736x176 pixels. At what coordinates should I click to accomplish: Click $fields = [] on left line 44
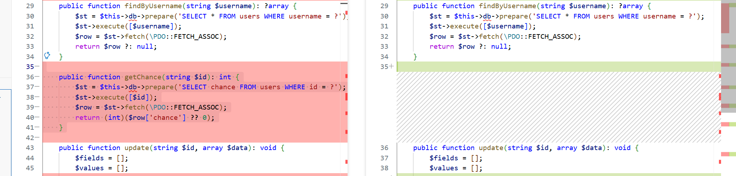click(x=102, y=158)
